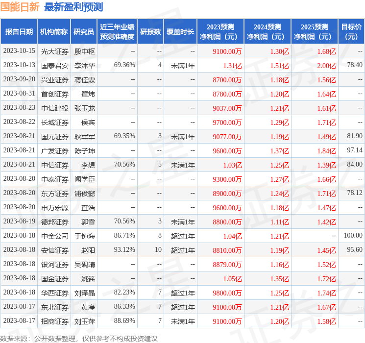Select the 申万宏源 institution cell
Image resolution: width=365 pixels, height=343 pixels.
coord(55,208)
